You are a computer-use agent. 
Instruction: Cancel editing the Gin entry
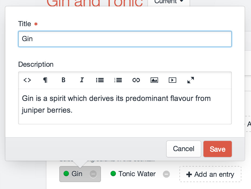coord(183,149)
